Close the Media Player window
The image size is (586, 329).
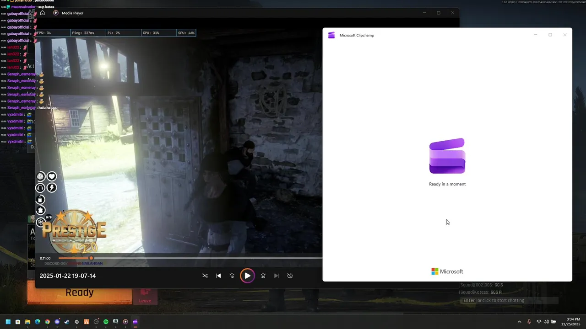[x=452, y=13]
